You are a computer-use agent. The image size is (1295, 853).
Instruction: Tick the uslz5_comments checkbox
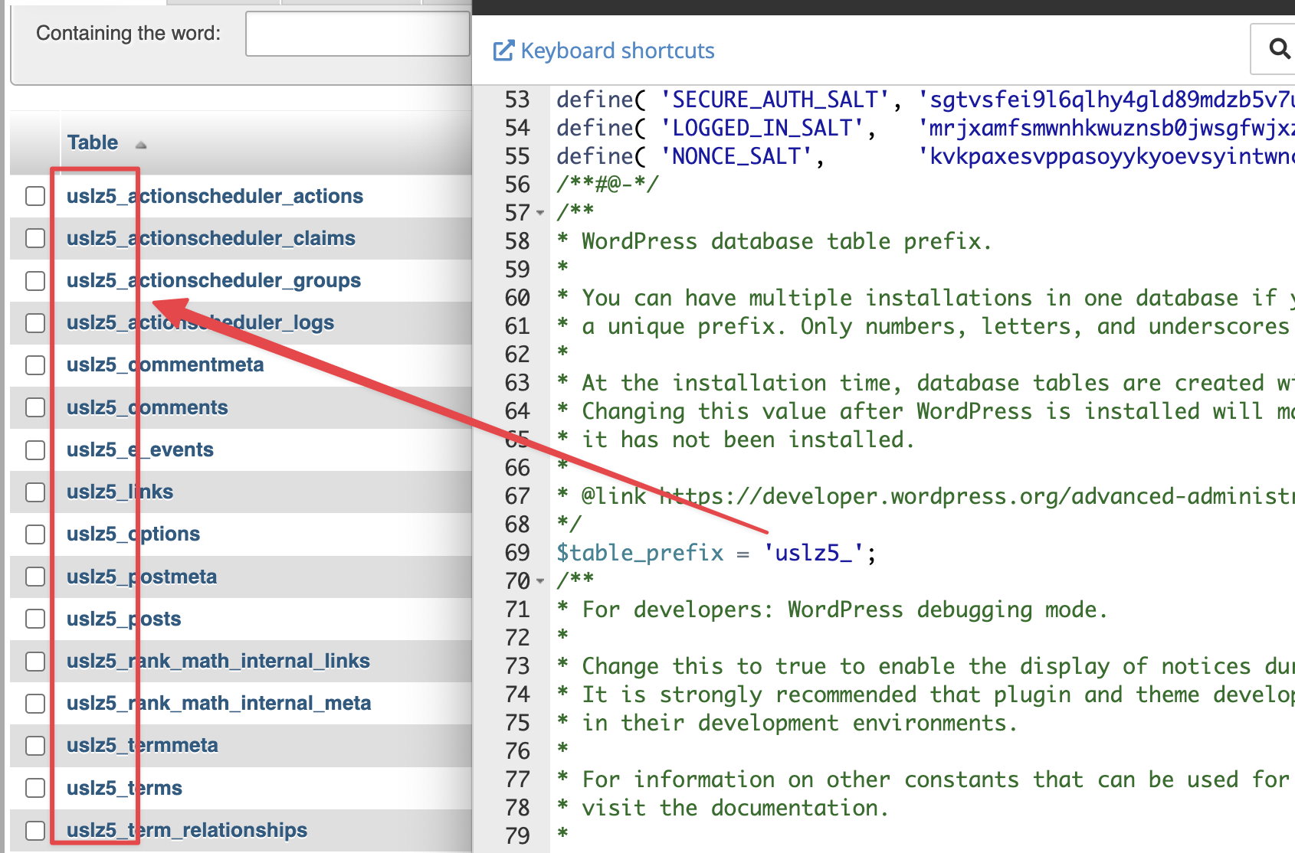pos(35,407)
